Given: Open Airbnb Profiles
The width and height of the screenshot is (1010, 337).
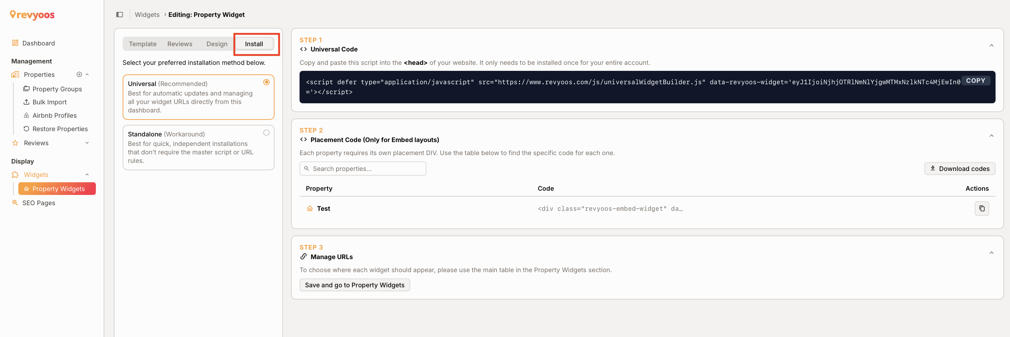Looking at the screenshot, I should (55, 115).
